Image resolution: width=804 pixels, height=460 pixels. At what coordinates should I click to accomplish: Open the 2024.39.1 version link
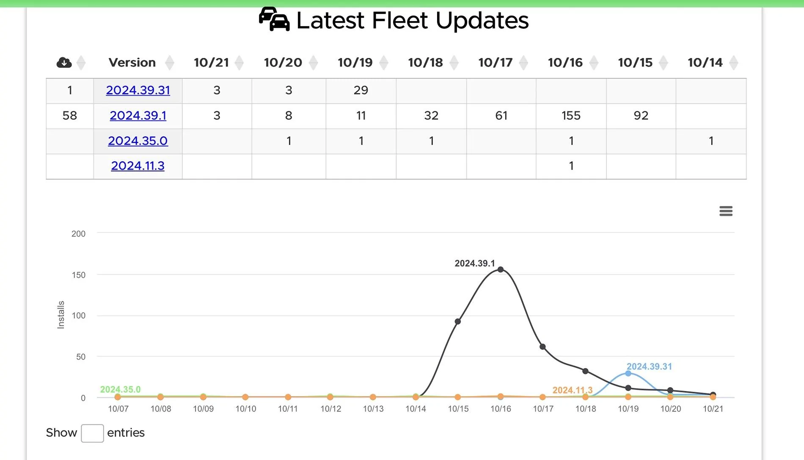point(138,116)
